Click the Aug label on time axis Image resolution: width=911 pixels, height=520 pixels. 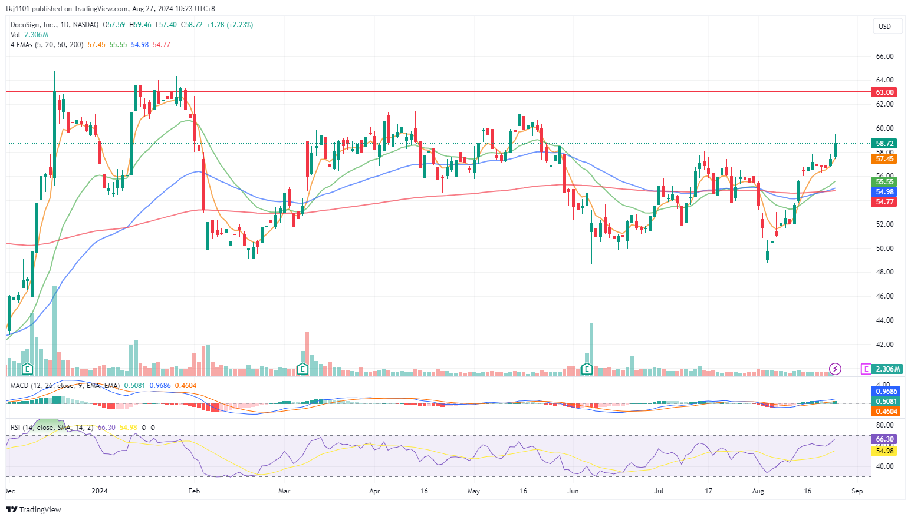coord(758,491)
